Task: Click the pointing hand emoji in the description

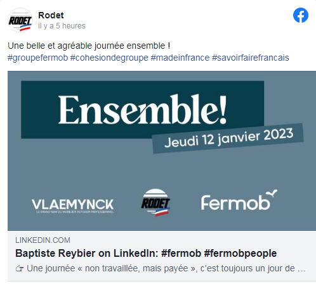Action: tap(20, 269)
